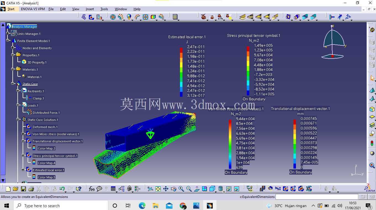This screenshot has height=210, width=376.
Task: Click the New document icon
Action: pos(8,189)
